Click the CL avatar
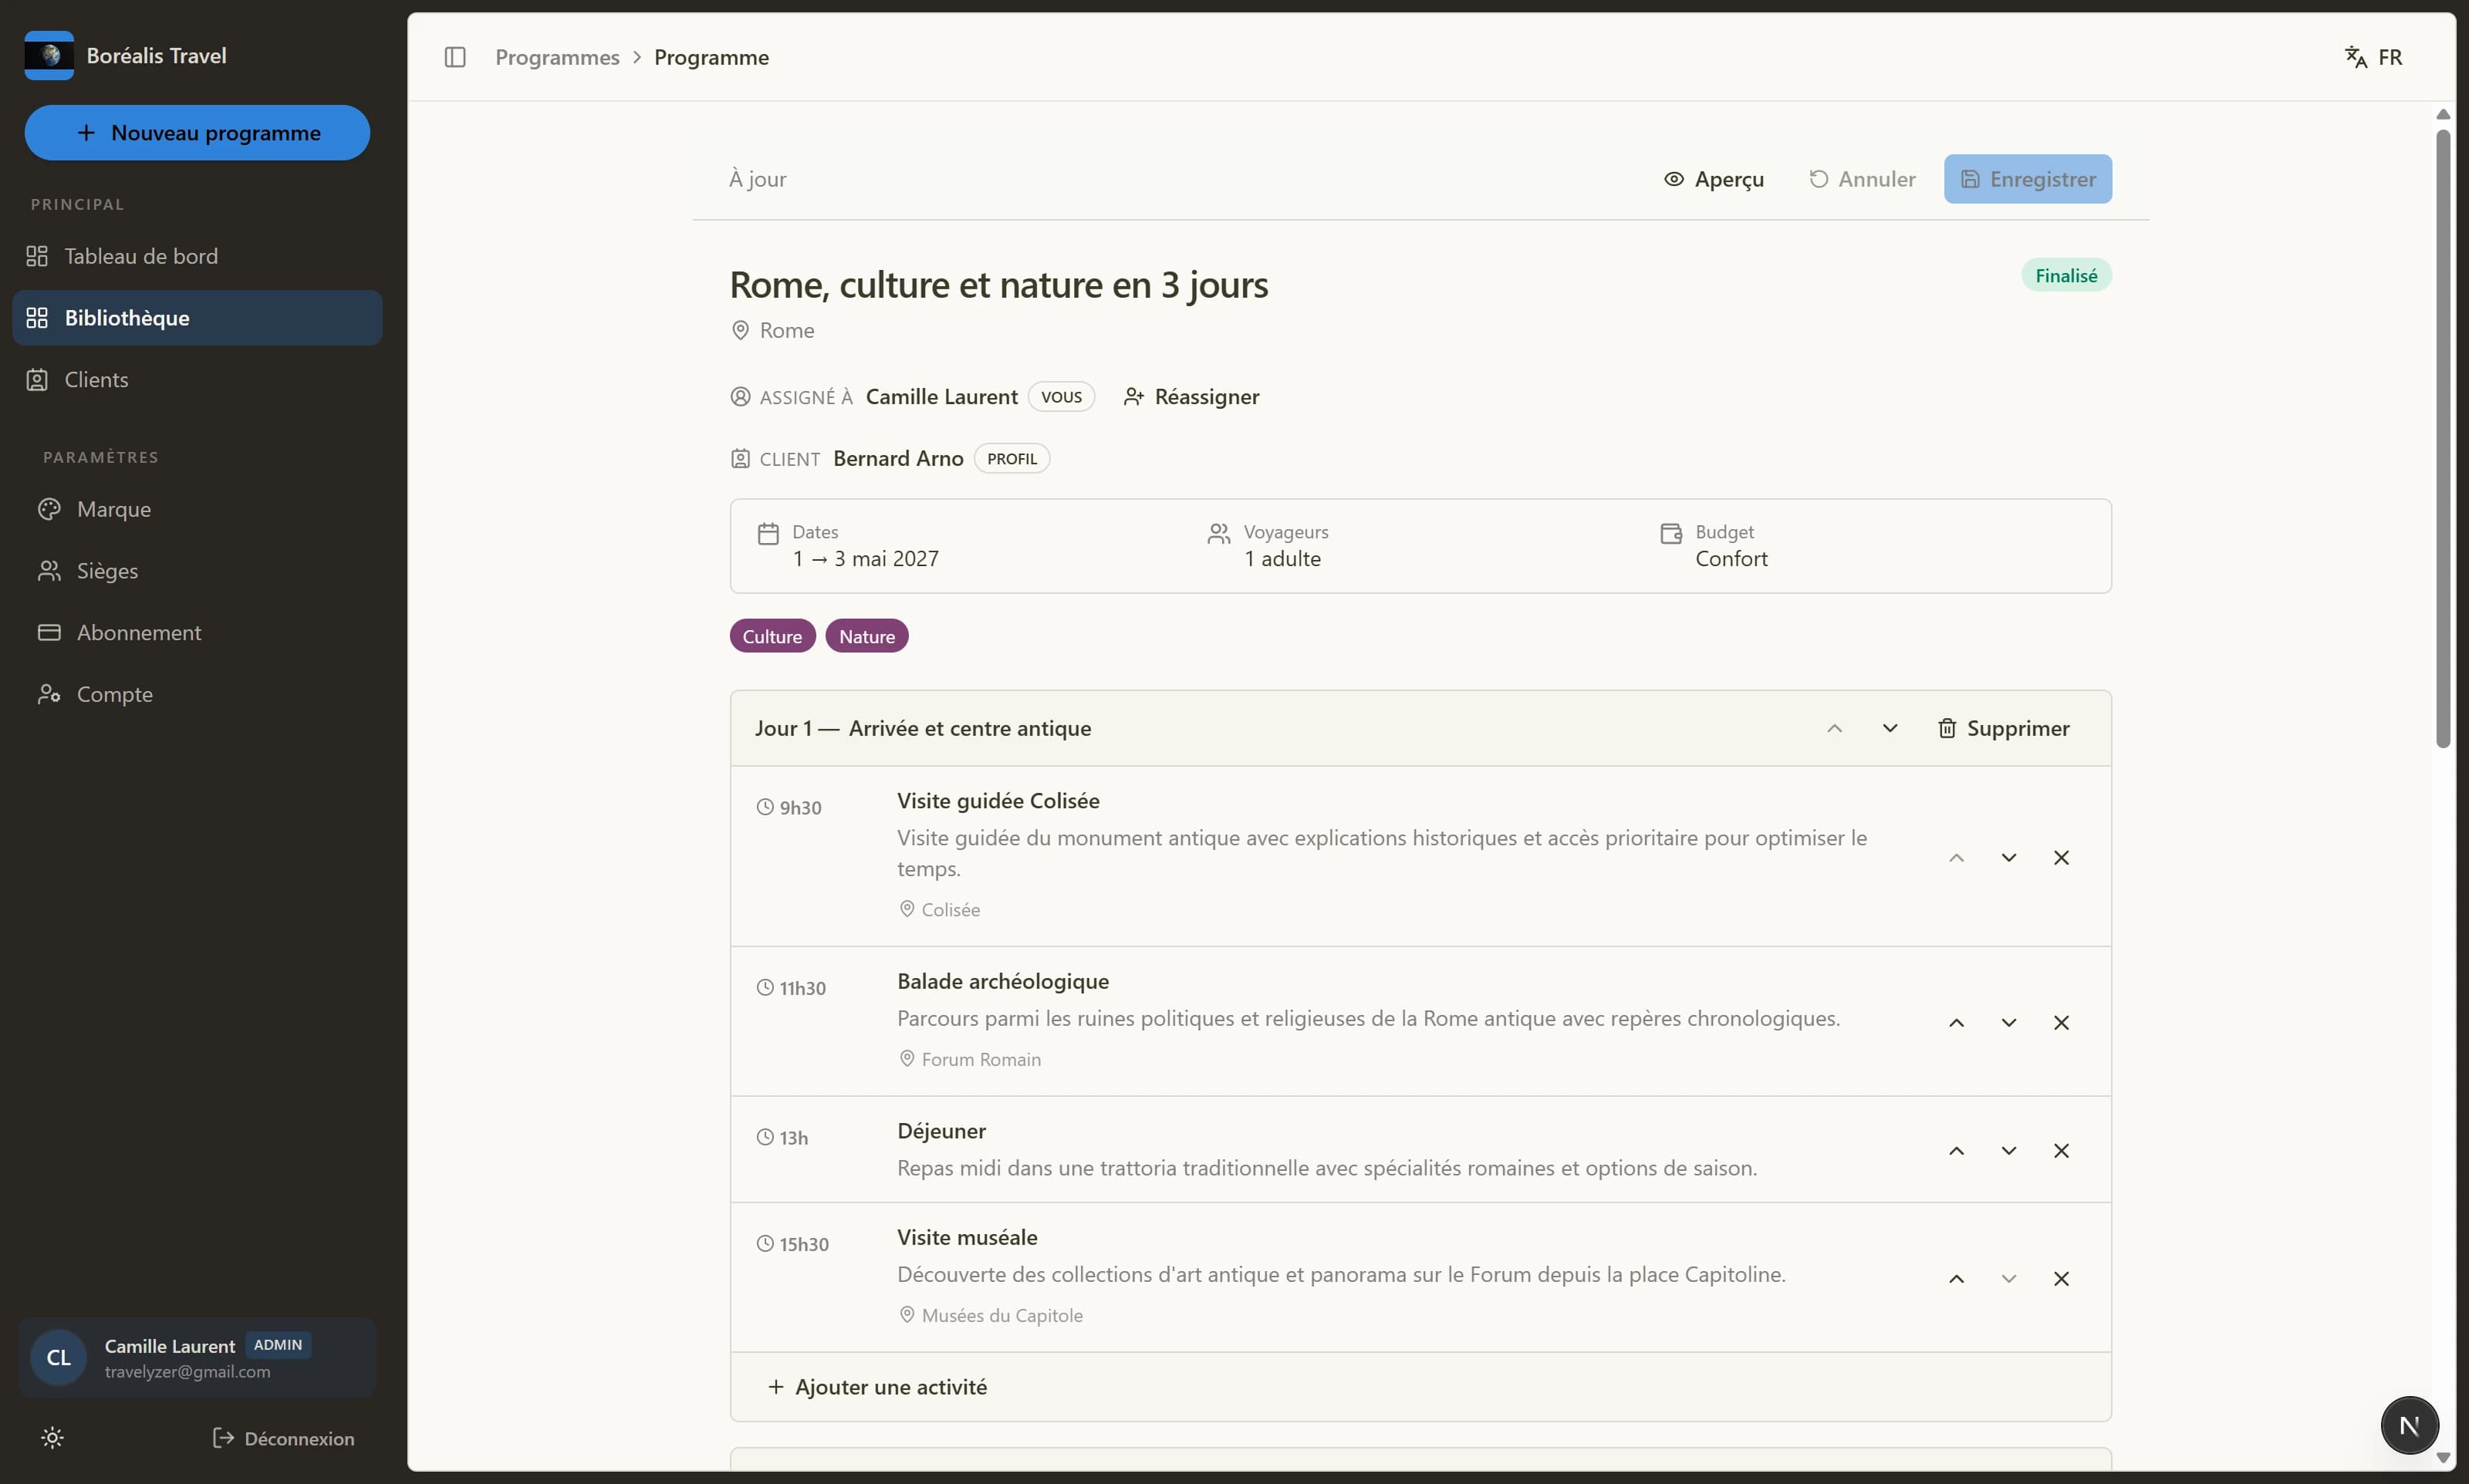Image resolution: width=2469 pixels, height=1484 pixels. point(58,1358)
